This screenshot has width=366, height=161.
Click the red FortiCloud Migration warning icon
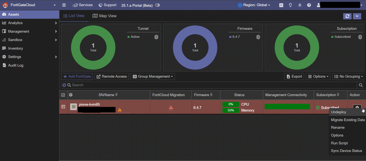(171, 107)
